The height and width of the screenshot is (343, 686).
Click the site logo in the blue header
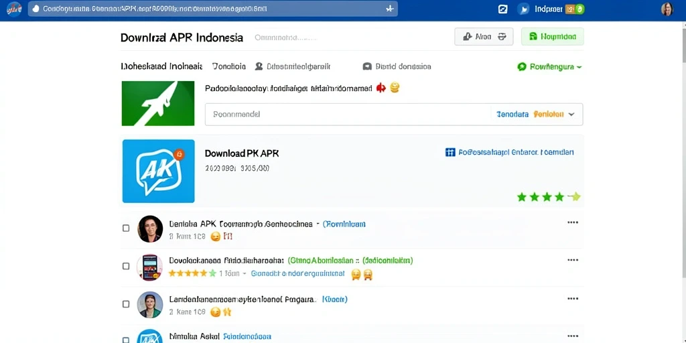(x=15, y=9)
